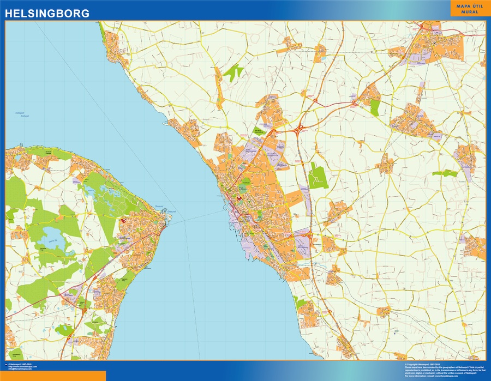Click the HELSINGBORG map title
Viewport: 491px width, 381px height.
[x=47, y=13]
